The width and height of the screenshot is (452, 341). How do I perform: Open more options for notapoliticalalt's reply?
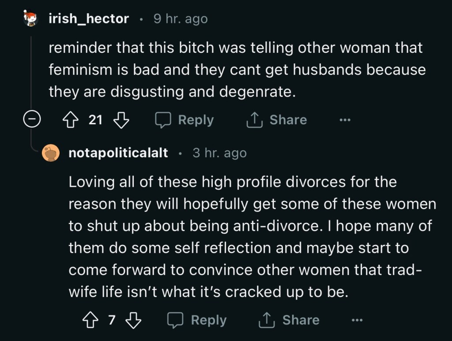[357, 320]
